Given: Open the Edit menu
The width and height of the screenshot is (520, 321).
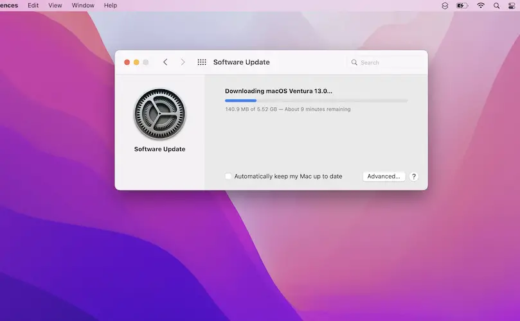Looking at the screenshot, I should click(33, 5).
